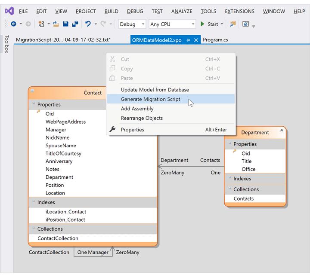
Task: Collapse Department Indexes section
Action: [230, 177]
